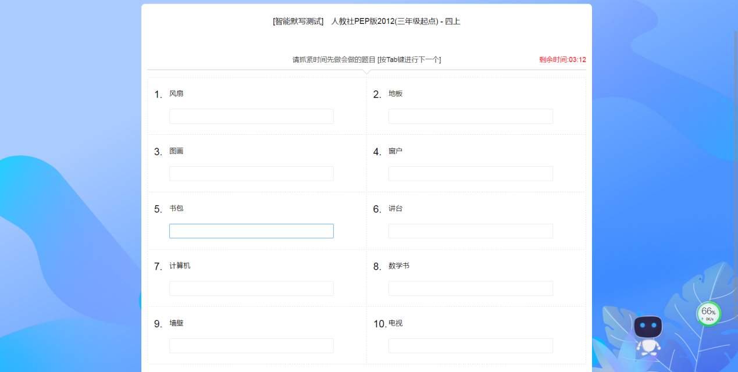Focus the input field under 地板

click(x=470, y=116)
